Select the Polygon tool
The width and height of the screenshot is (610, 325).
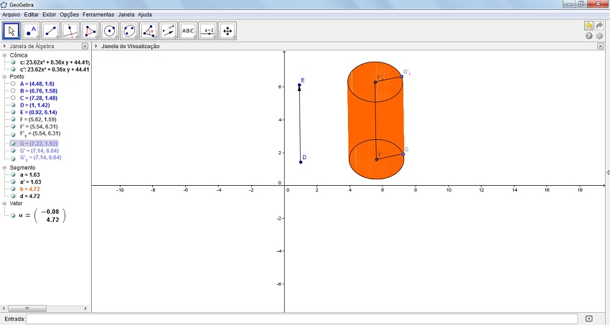[x=90, y=31]
